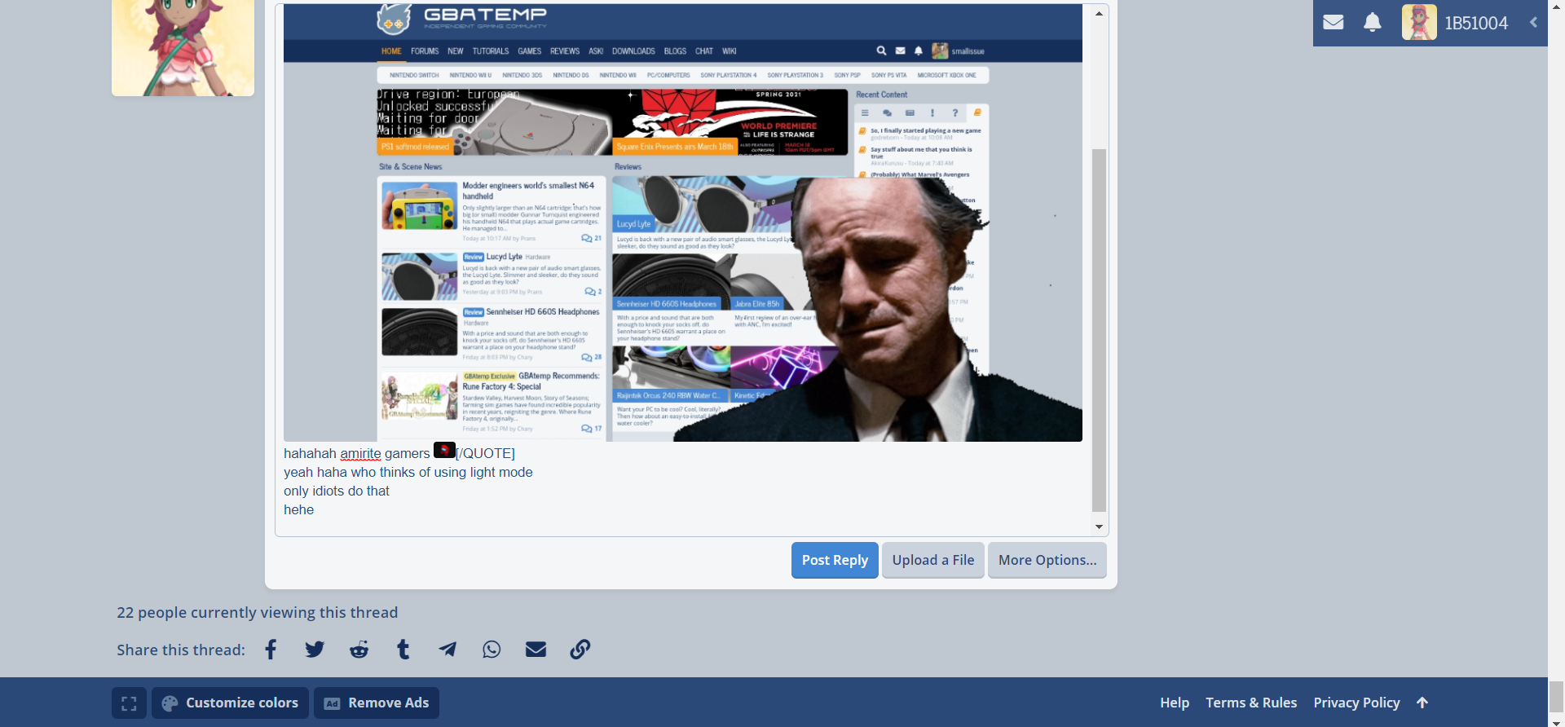Share this thread via Telegram
Screen dimensions: 1565x727
tap(447, 649)
